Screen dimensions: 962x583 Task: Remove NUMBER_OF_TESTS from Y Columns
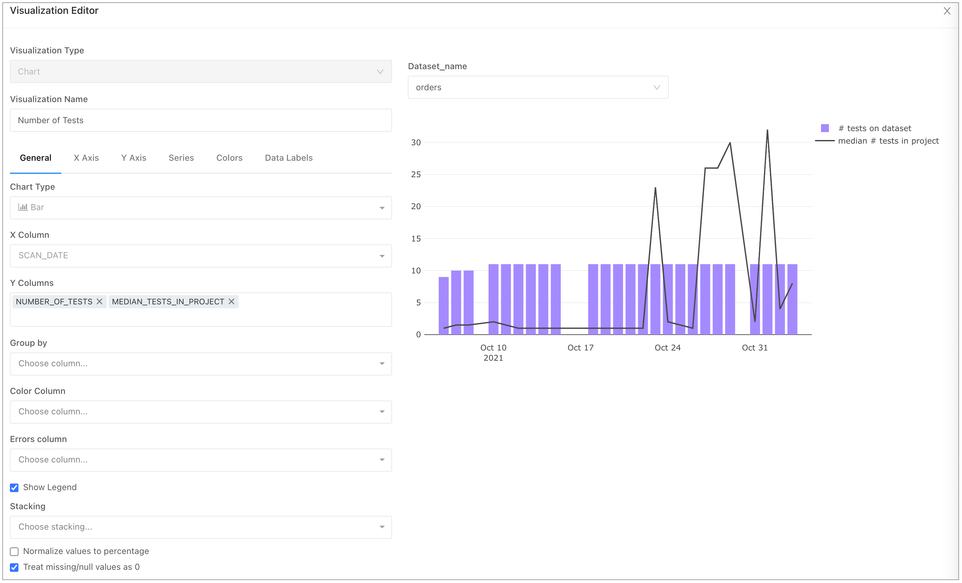click(99, 301)
